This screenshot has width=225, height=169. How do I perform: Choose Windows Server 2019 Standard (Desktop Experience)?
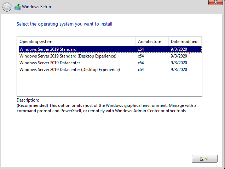pos(68,56)
